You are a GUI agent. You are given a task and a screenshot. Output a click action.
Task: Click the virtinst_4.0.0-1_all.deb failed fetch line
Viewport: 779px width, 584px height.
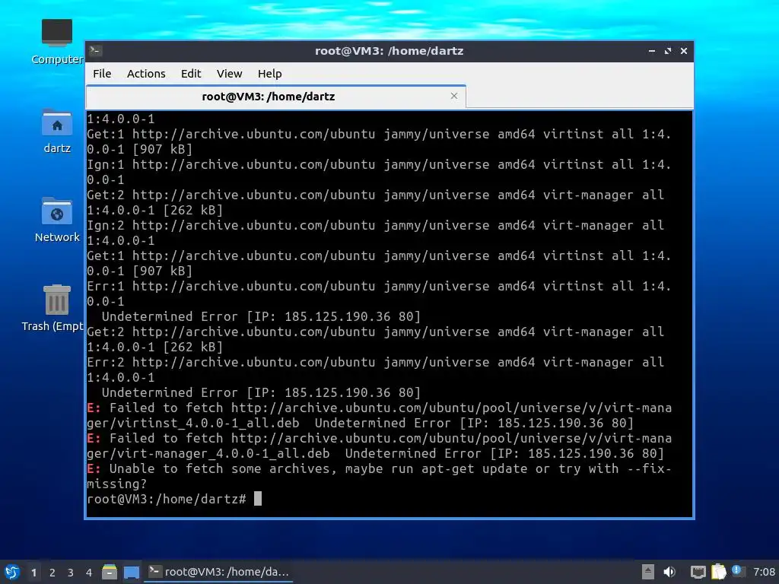pyautogui.click(x=379, y=416)
